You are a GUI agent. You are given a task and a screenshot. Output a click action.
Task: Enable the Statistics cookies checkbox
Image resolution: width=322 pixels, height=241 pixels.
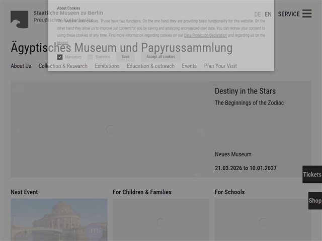click(91, 57)
